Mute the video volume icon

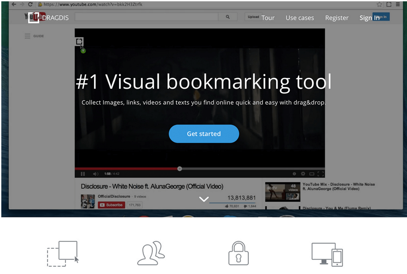coord(96,174)
